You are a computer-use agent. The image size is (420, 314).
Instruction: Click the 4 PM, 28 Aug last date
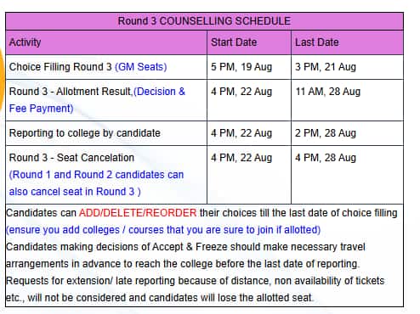(326, 158)
